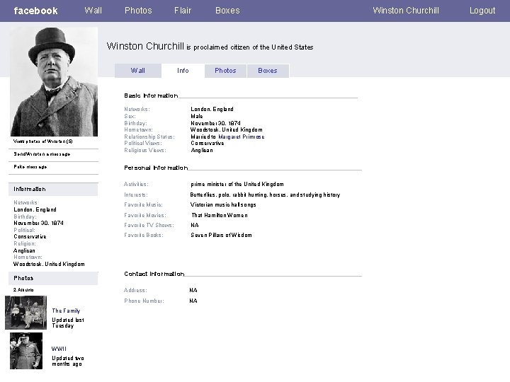The width and height of the screenshot is (510, 382).
Task: Click the Basic Information heading
Action: click(151, 95)
